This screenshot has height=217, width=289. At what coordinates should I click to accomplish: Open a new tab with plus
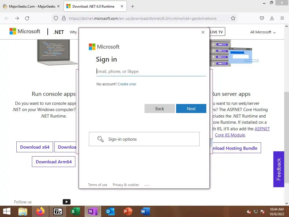[133, 6]
